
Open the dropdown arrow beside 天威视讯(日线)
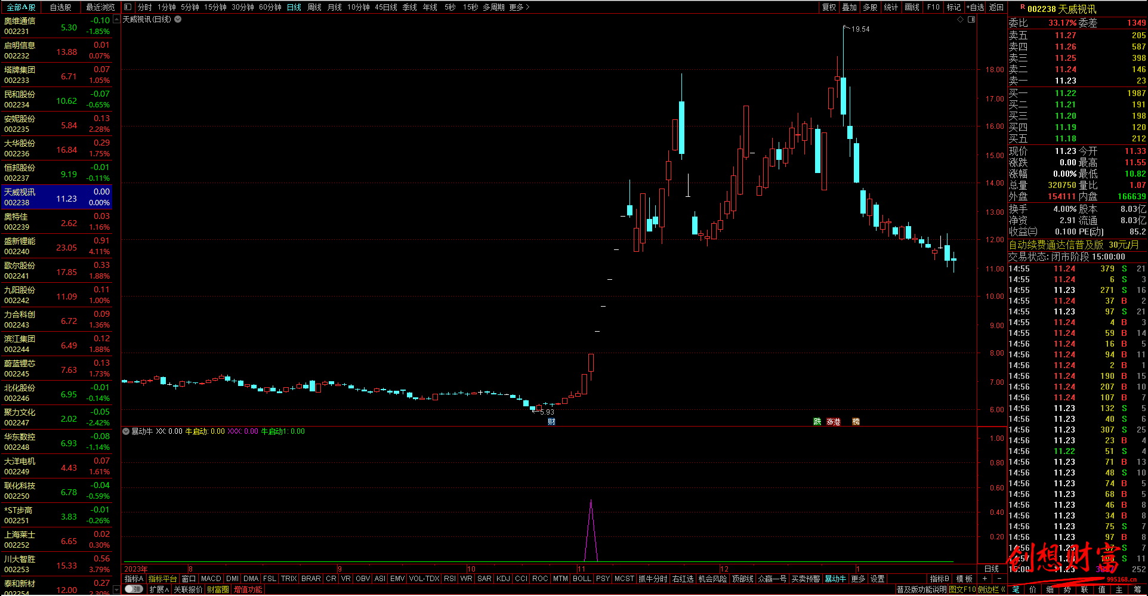178,19
